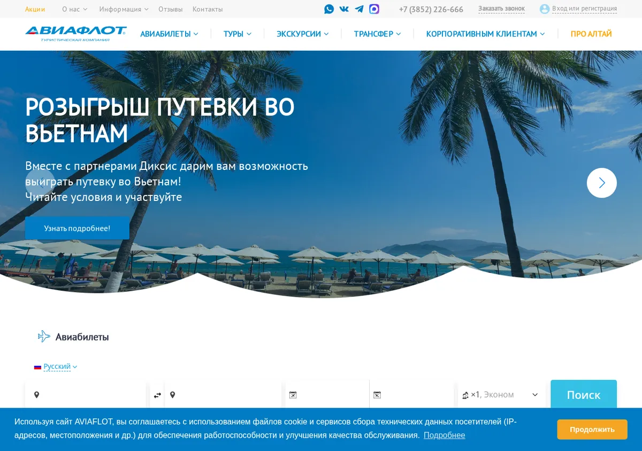Open passengers and class Эконом dropdown
Image resolution: width=642 pixels, height=451 pixels.
point(501,395)
